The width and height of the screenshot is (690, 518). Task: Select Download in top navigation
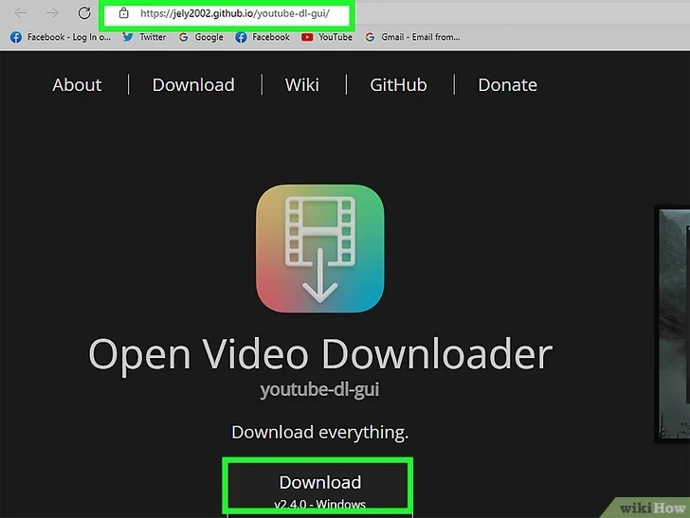[x=193, y=85]
